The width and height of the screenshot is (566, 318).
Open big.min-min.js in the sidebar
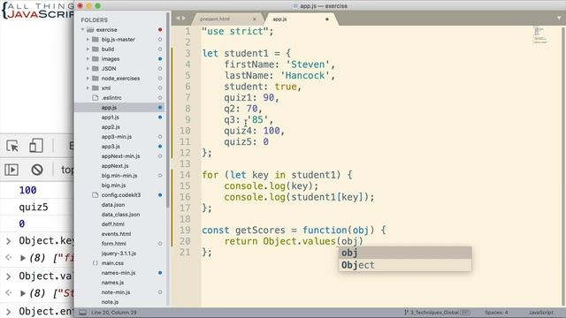click(119, 176)
